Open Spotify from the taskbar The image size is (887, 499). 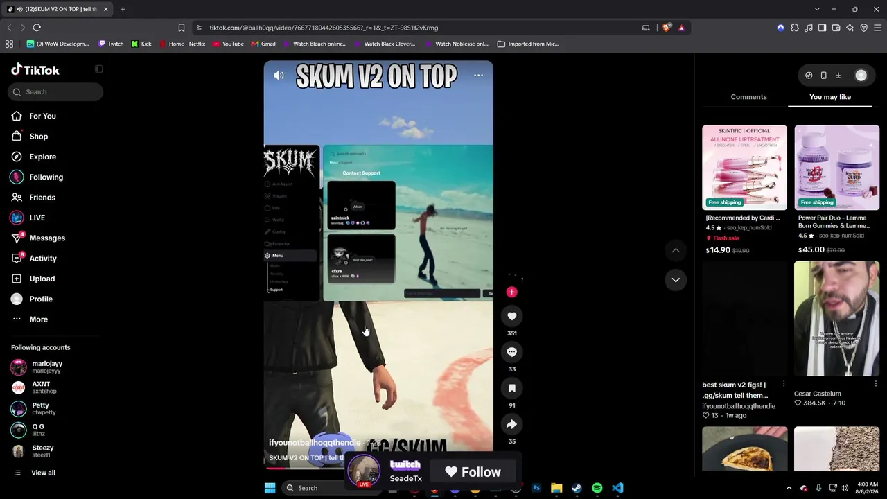tap(597, 488)
